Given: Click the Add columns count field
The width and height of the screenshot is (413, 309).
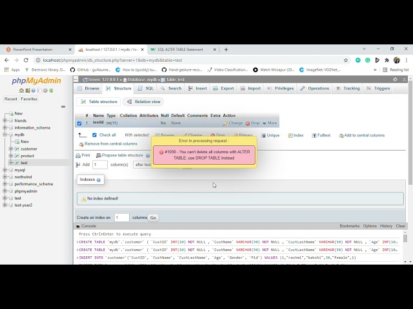Looking at the screenshot, I should tap(100, 165).
